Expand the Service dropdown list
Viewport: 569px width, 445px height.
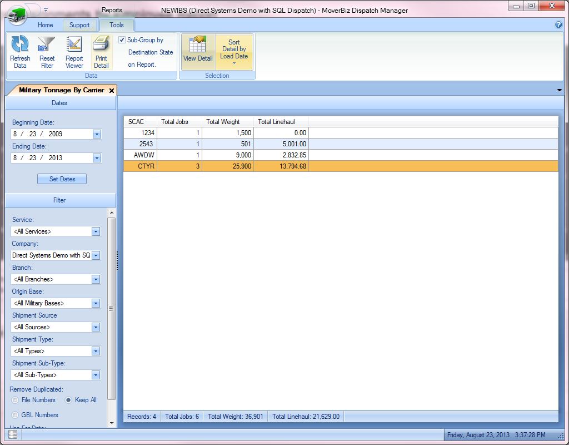[x=96, y=231]
